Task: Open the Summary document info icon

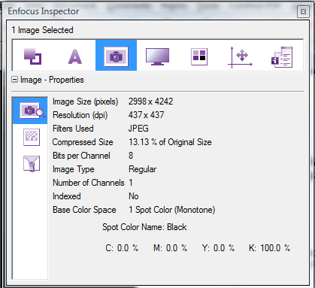Action: tap(282, 57)
